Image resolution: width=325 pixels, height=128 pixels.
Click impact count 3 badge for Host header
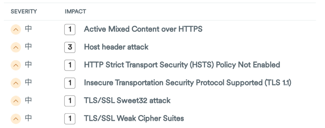(70, 48)
